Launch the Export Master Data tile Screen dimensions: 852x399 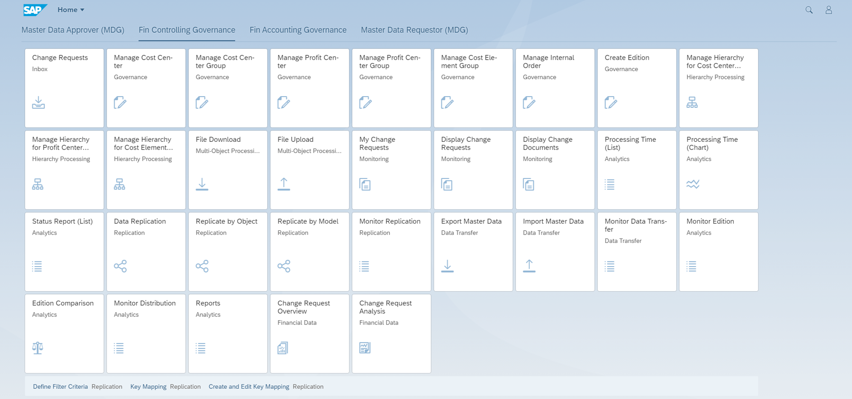pos(473,251)
